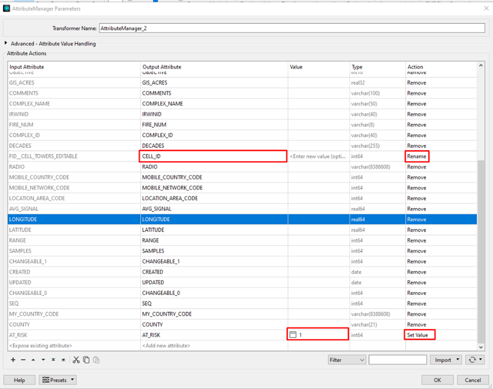Image resolution: width=493 pixels, height=389 pixels.
Task: Open the Import button dropdown arrow
Action: [458, 359]
